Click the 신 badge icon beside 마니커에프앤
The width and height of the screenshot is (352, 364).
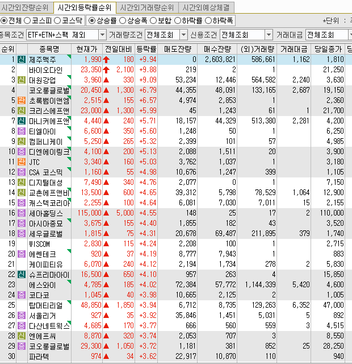[x=22, y=121]
